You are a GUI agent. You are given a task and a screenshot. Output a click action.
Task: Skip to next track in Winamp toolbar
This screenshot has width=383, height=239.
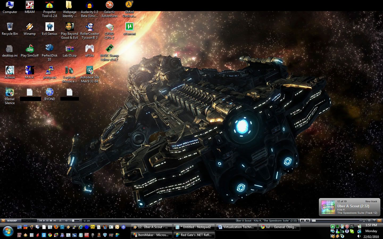[55, 221]
